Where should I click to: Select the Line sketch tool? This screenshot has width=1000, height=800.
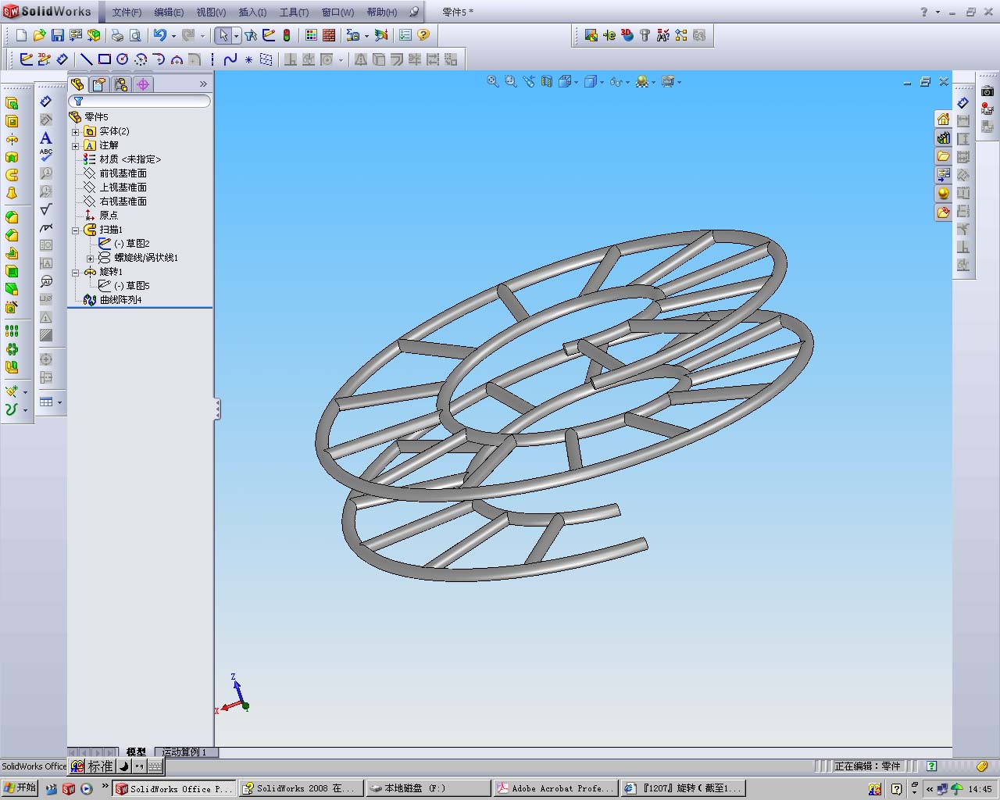(87, 59)
